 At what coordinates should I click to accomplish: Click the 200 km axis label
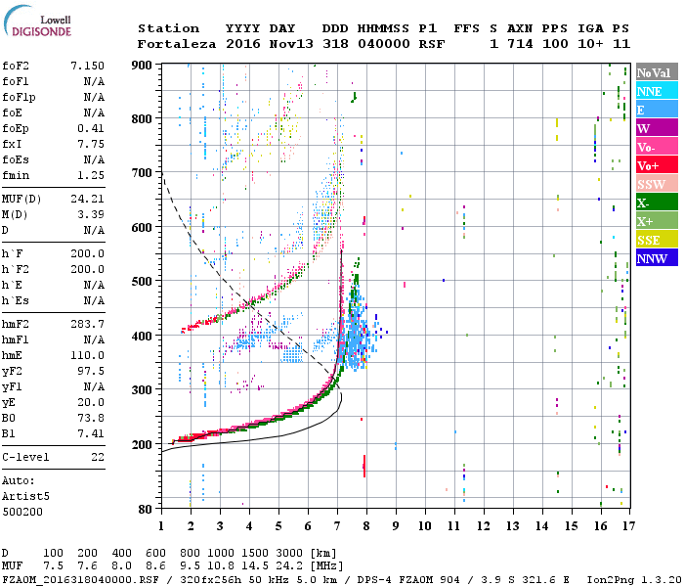pos(142,444)
